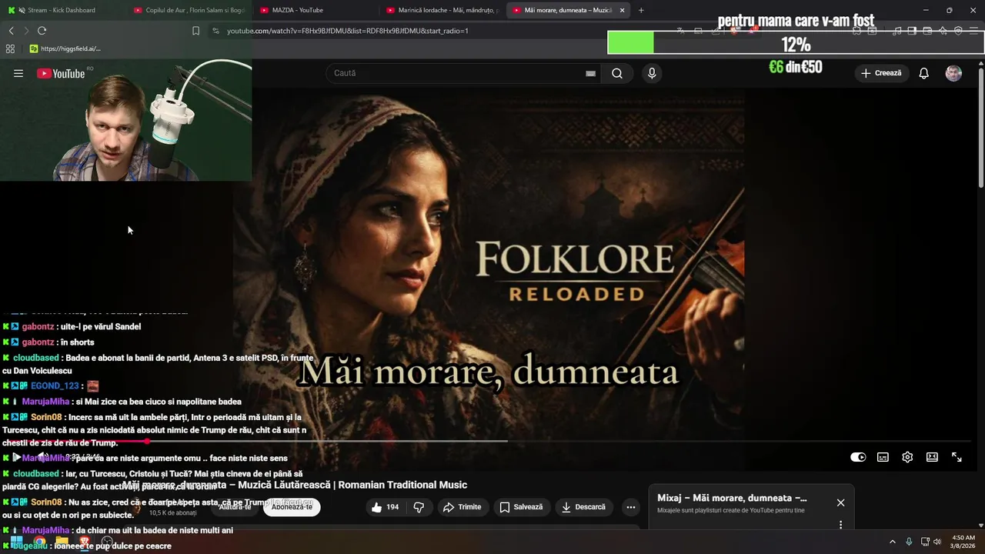The height and width of the screenshot is (554, 985).
Task: Share the video via Trimite
Action: point(462,507)
